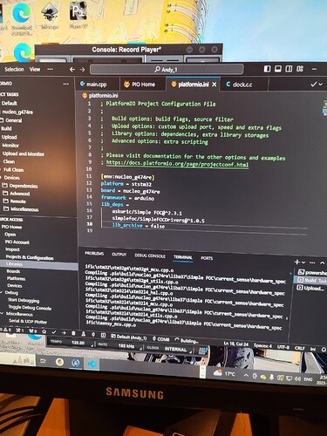The image size is (327, 436).
Task: Click the PlatformIO Upload arrow in status bar
Action: coord(64,332)
